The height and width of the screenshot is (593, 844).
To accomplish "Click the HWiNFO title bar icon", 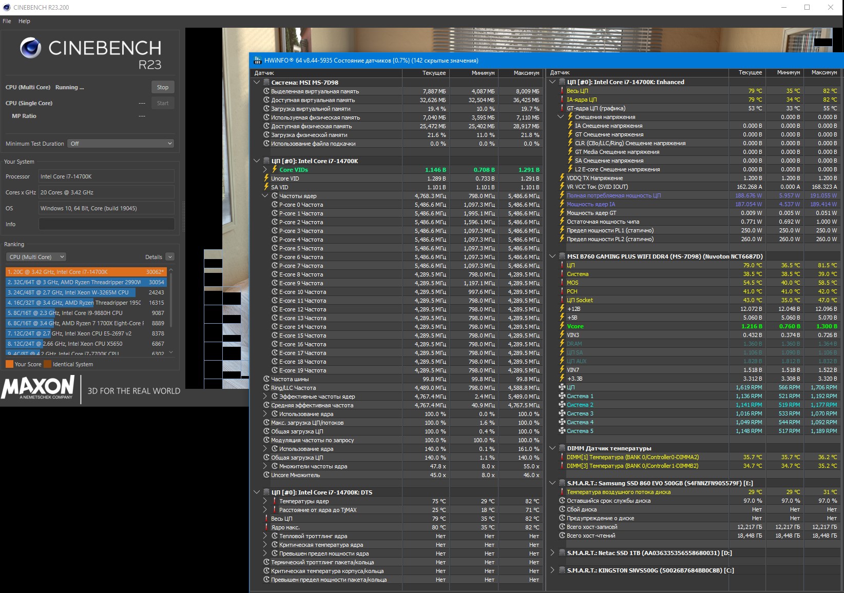I will (257, 60).
